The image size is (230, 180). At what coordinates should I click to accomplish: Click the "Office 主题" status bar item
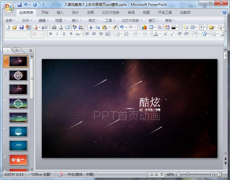pos(41,175)
